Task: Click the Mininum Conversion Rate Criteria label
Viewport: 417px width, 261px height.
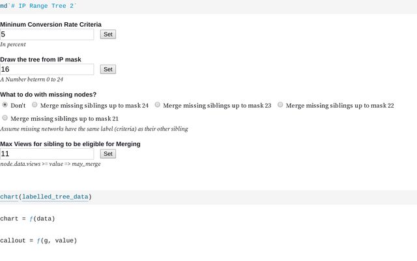Action: (x=51, y=25)
